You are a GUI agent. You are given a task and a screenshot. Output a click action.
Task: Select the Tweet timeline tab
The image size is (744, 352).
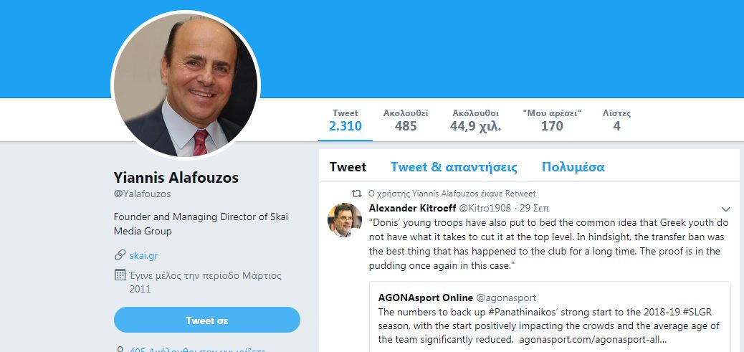coord(348,167)
